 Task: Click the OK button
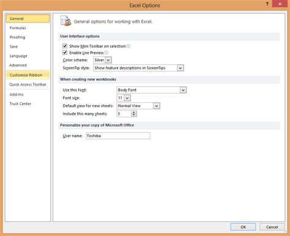[243, 227]
